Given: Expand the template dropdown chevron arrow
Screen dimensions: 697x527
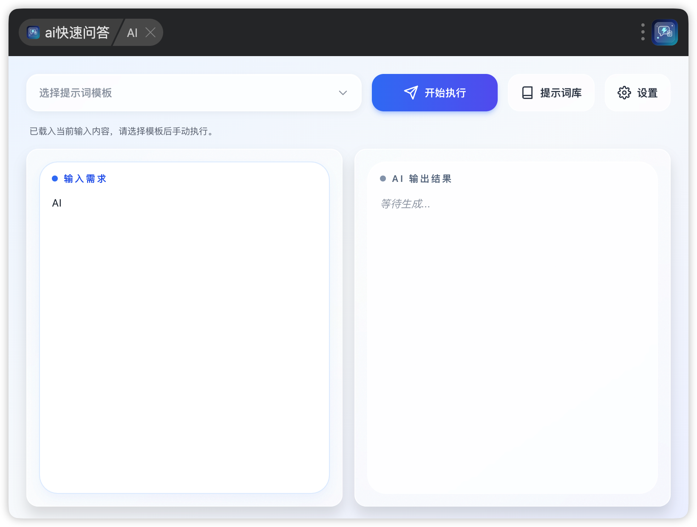Looking at the screenshot, I should [x=343, y=93].
